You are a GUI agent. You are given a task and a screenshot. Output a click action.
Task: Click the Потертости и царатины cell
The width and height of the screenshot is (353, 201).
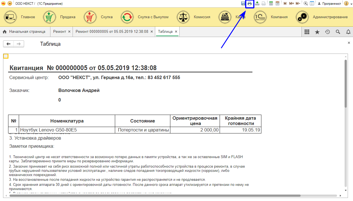143,130
